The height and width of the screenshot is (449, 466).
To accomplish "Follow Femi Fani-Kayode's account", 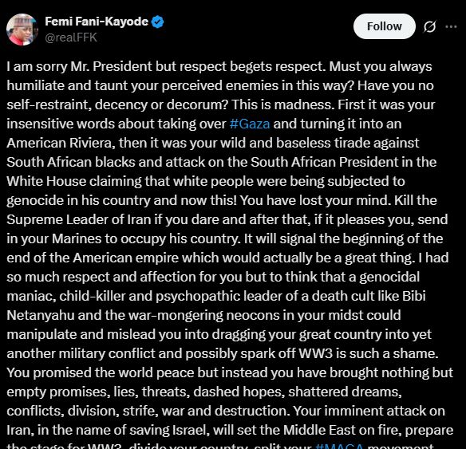I will [384, 26].
